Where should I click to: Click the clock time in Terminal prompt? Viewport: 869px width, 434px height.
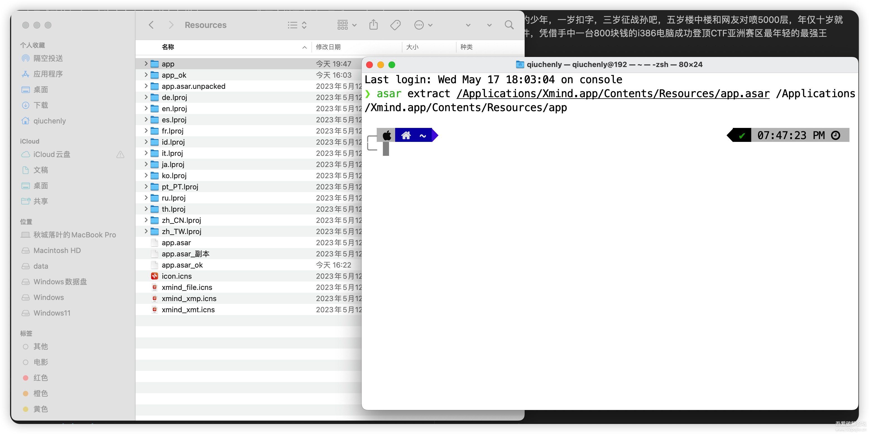click(x=791, y=135)
